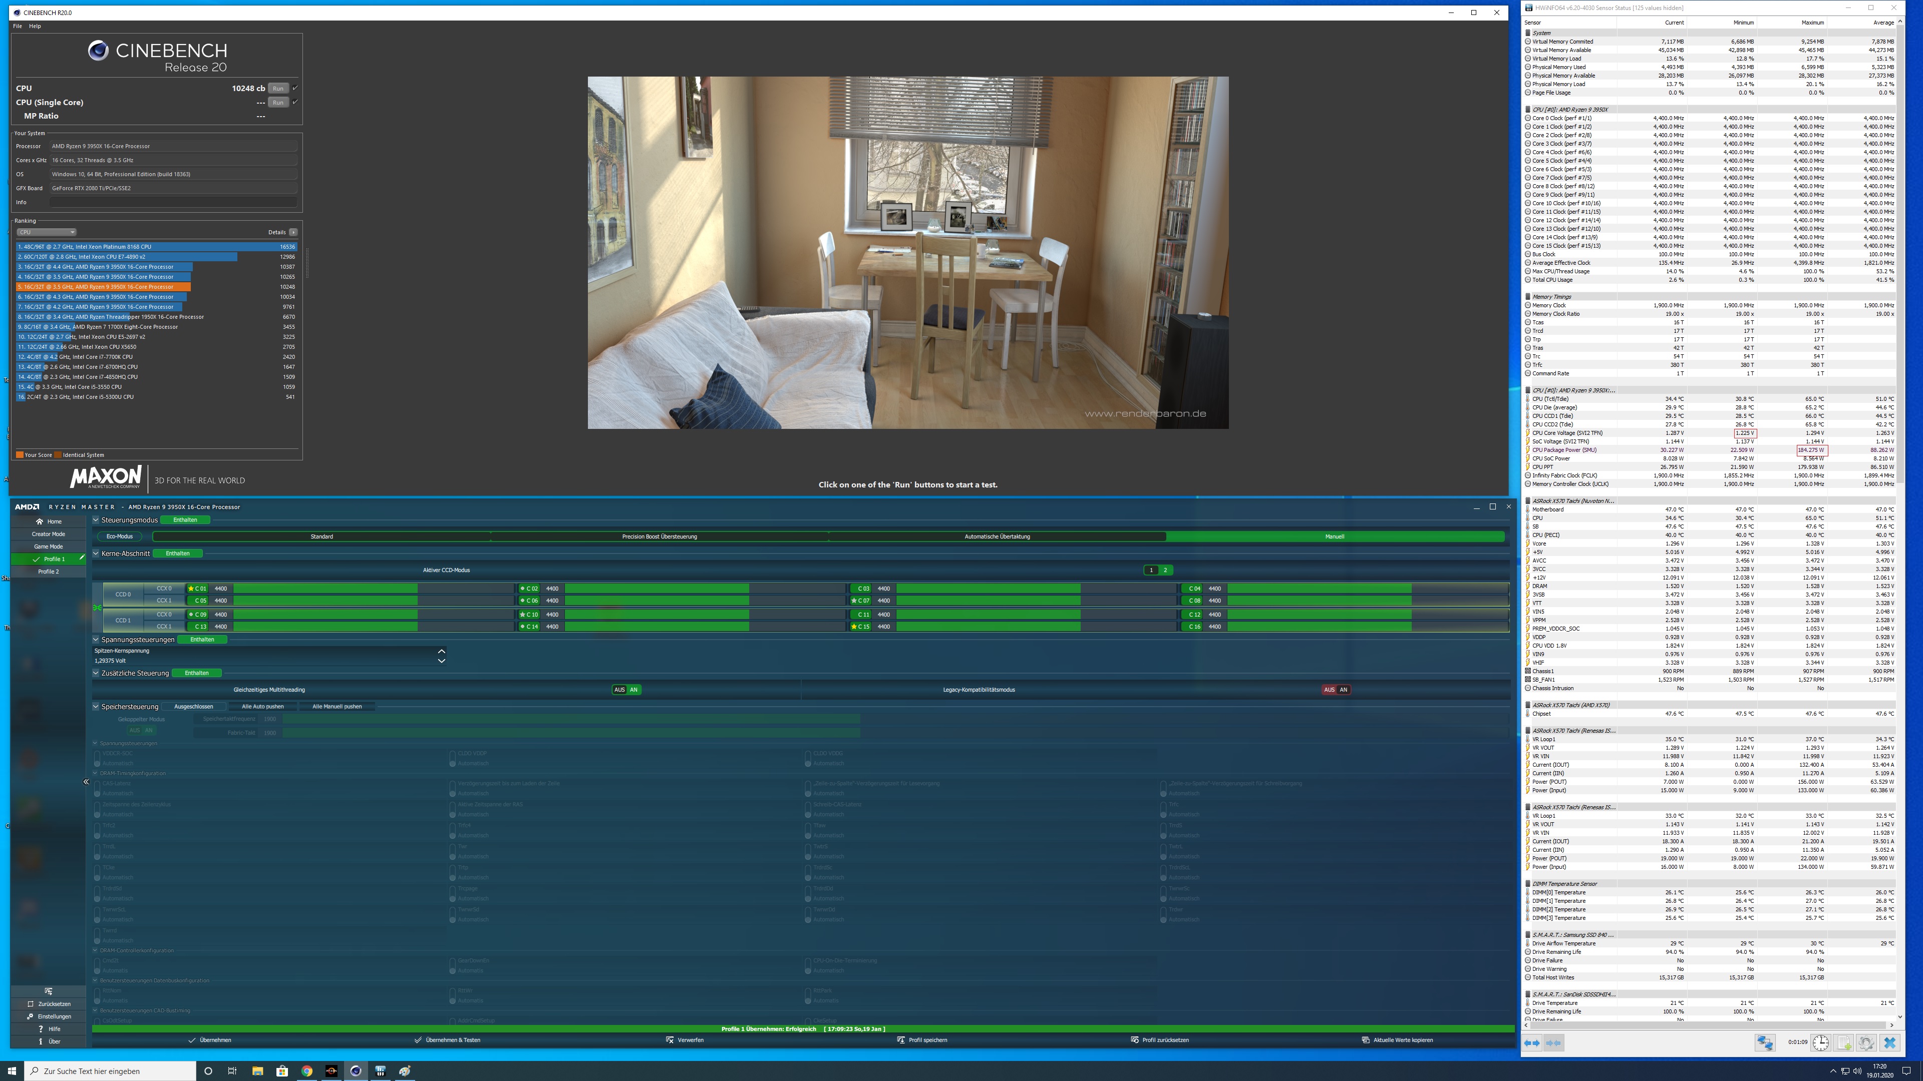Open the volume icon in system tray
The height and width of the screenshot is (1081, 1923).
click(x=1857, y=1070)
